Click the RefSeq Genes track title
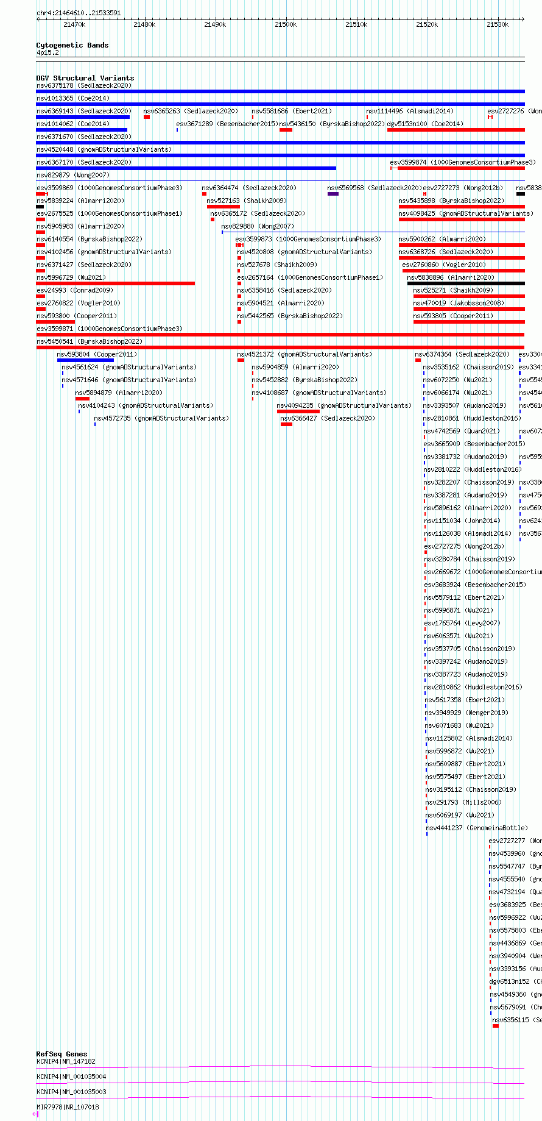This screenshot has width=542, height=1121. tap(62, 1054)
